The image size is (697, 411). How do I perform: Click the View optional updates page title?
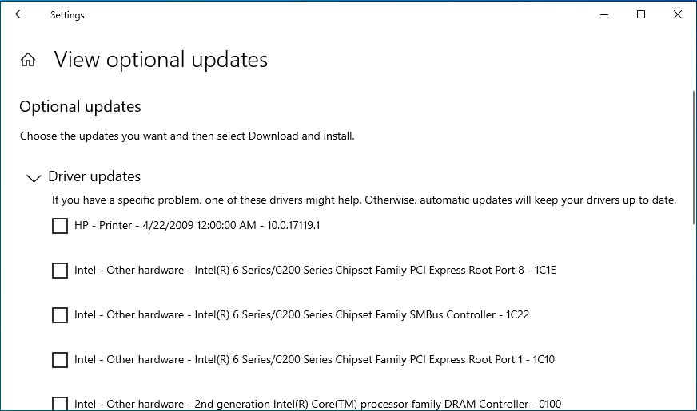click(161, 60)
